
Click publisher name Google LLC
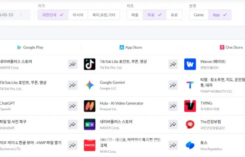pos(108,88)
